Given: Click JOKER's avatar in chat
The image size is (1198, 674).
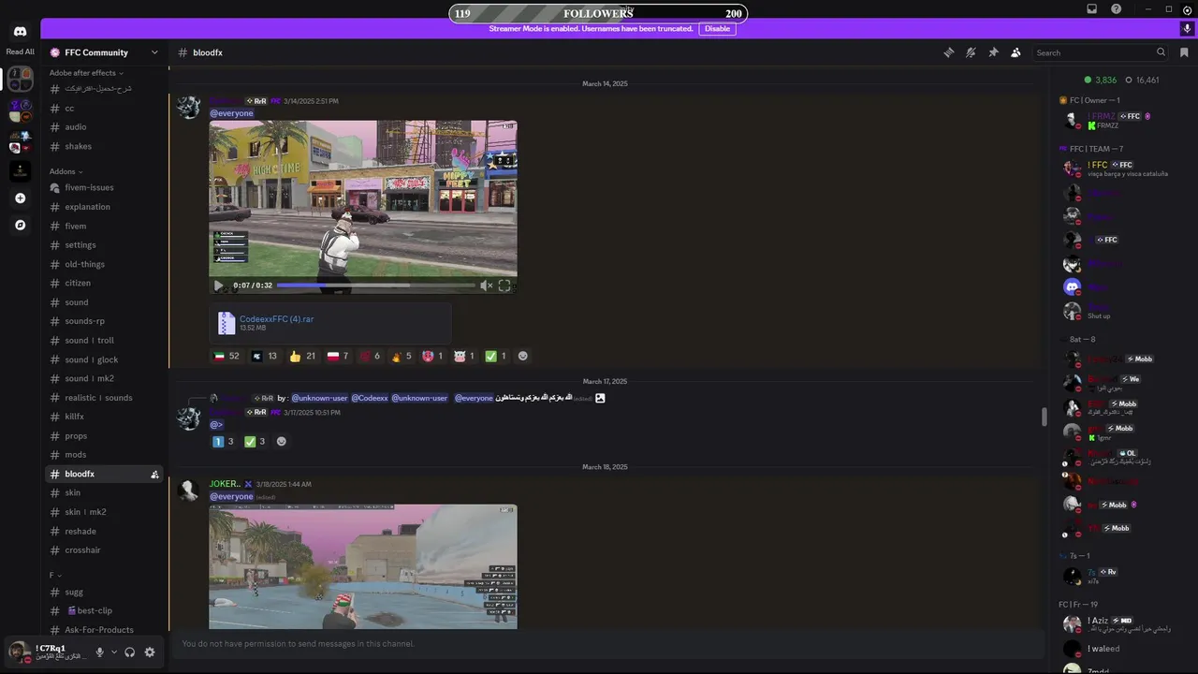Looking at the screenshot, I should (189, 491).
